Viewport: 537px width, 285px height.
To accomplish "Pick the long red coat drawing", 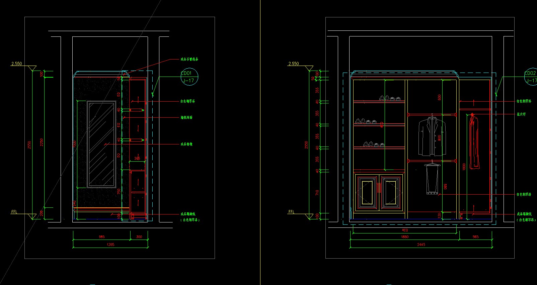I will point(474,141).
